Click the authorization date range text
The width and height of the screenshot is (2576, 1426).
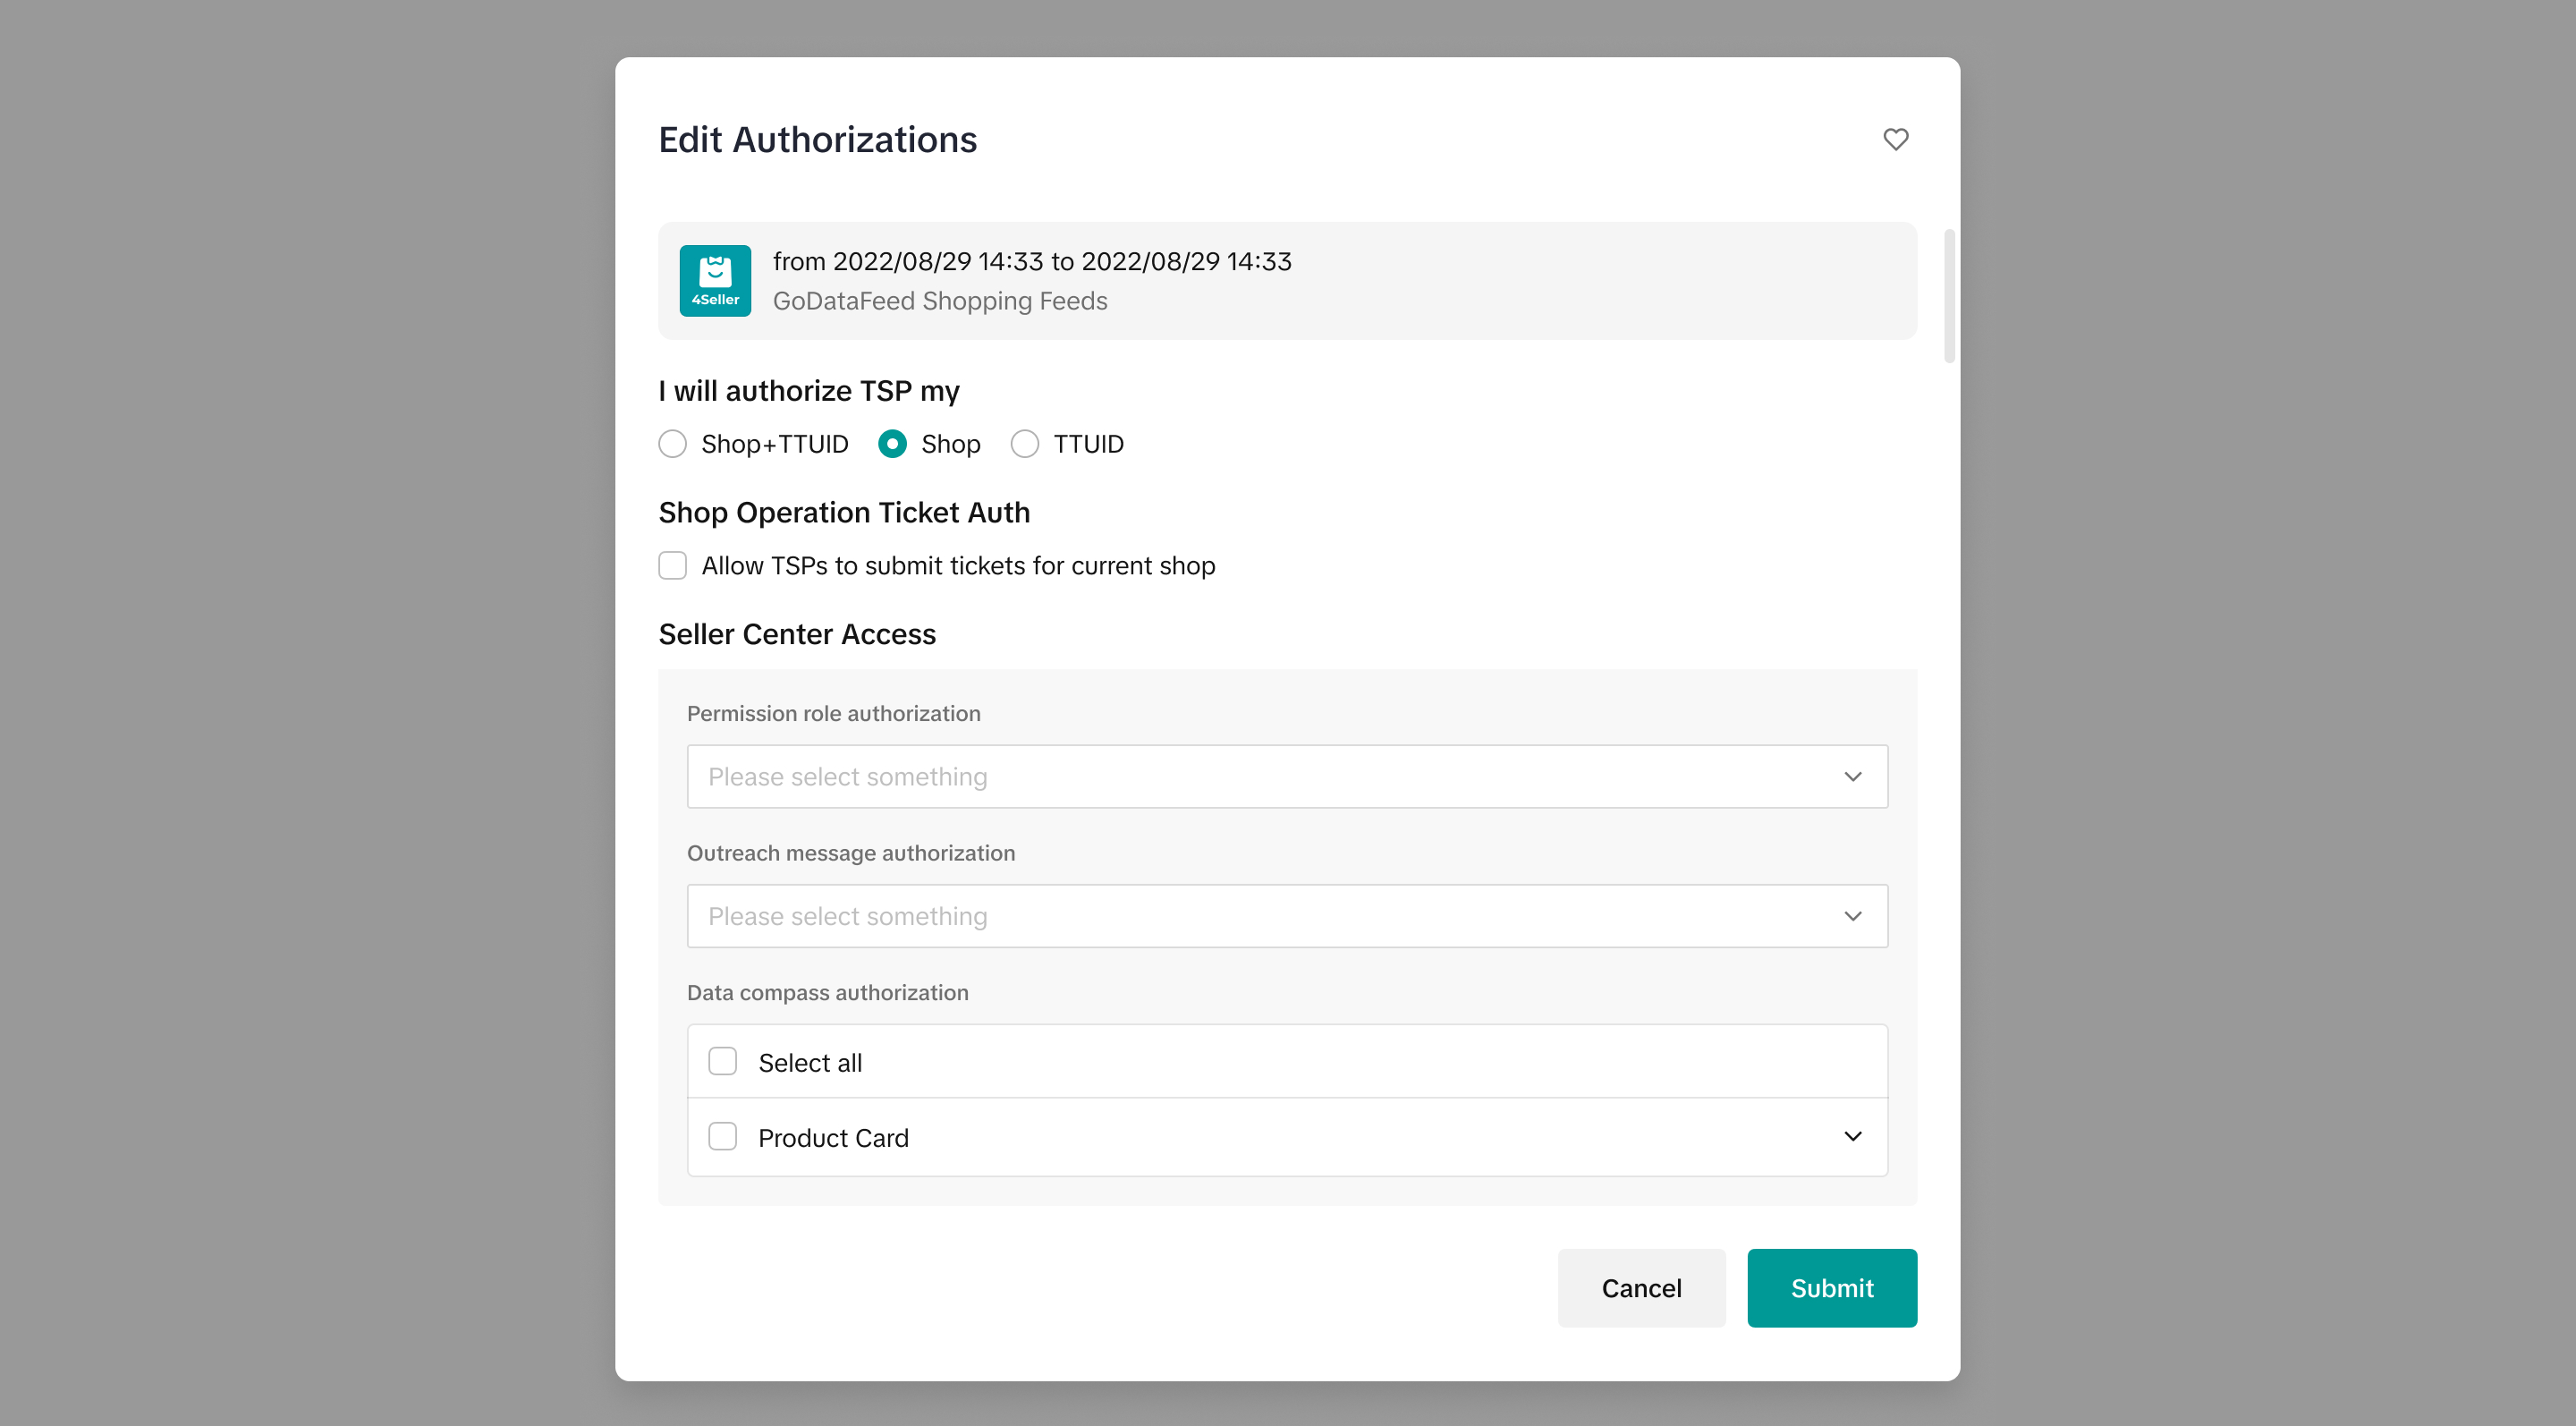tap(1032, 261)
